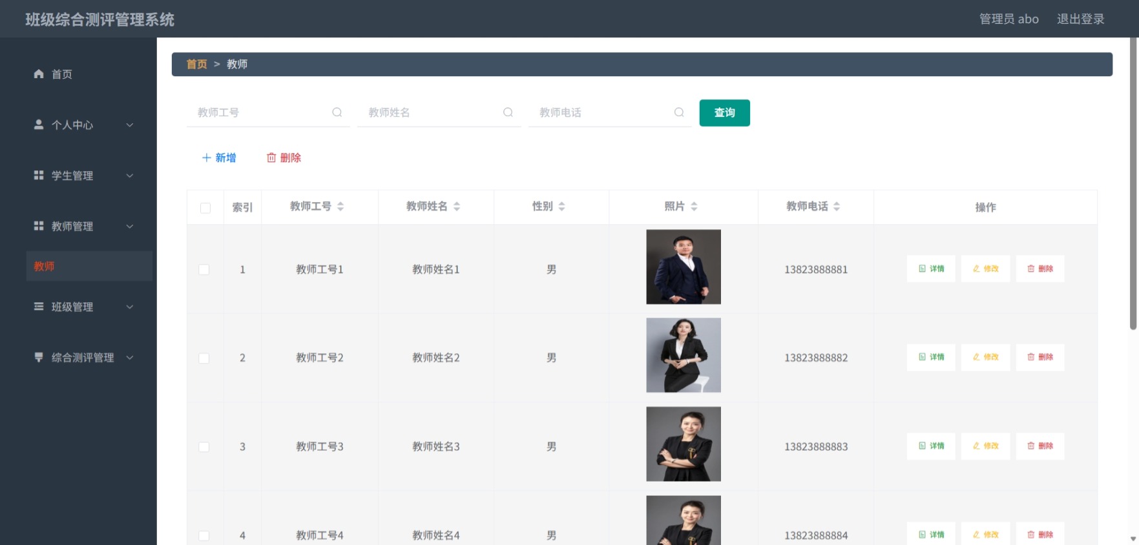Viewport: 1139px width, 545px height.
Task: Sort by 照片 column arrows
Action: (694, 207)
